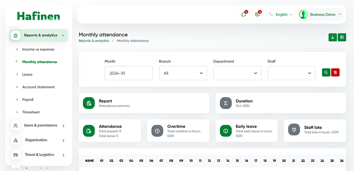Click the Report card clipboard icon
This screenshot has height=171, width=354.
pyautogui.click(x=89, y=103)
